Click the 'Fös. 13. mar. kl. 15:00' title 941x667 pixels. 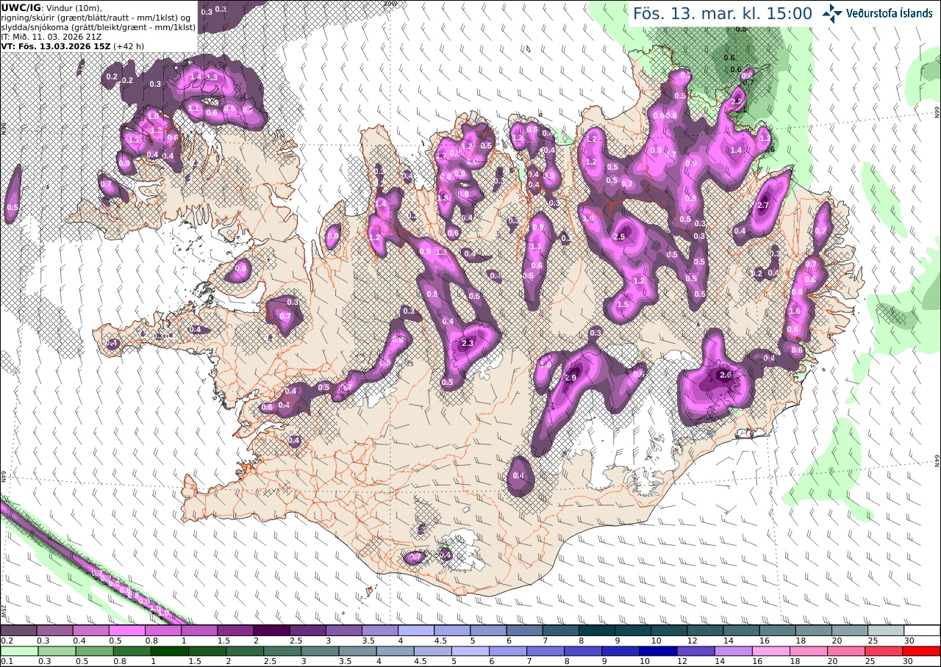coord(722,13)
